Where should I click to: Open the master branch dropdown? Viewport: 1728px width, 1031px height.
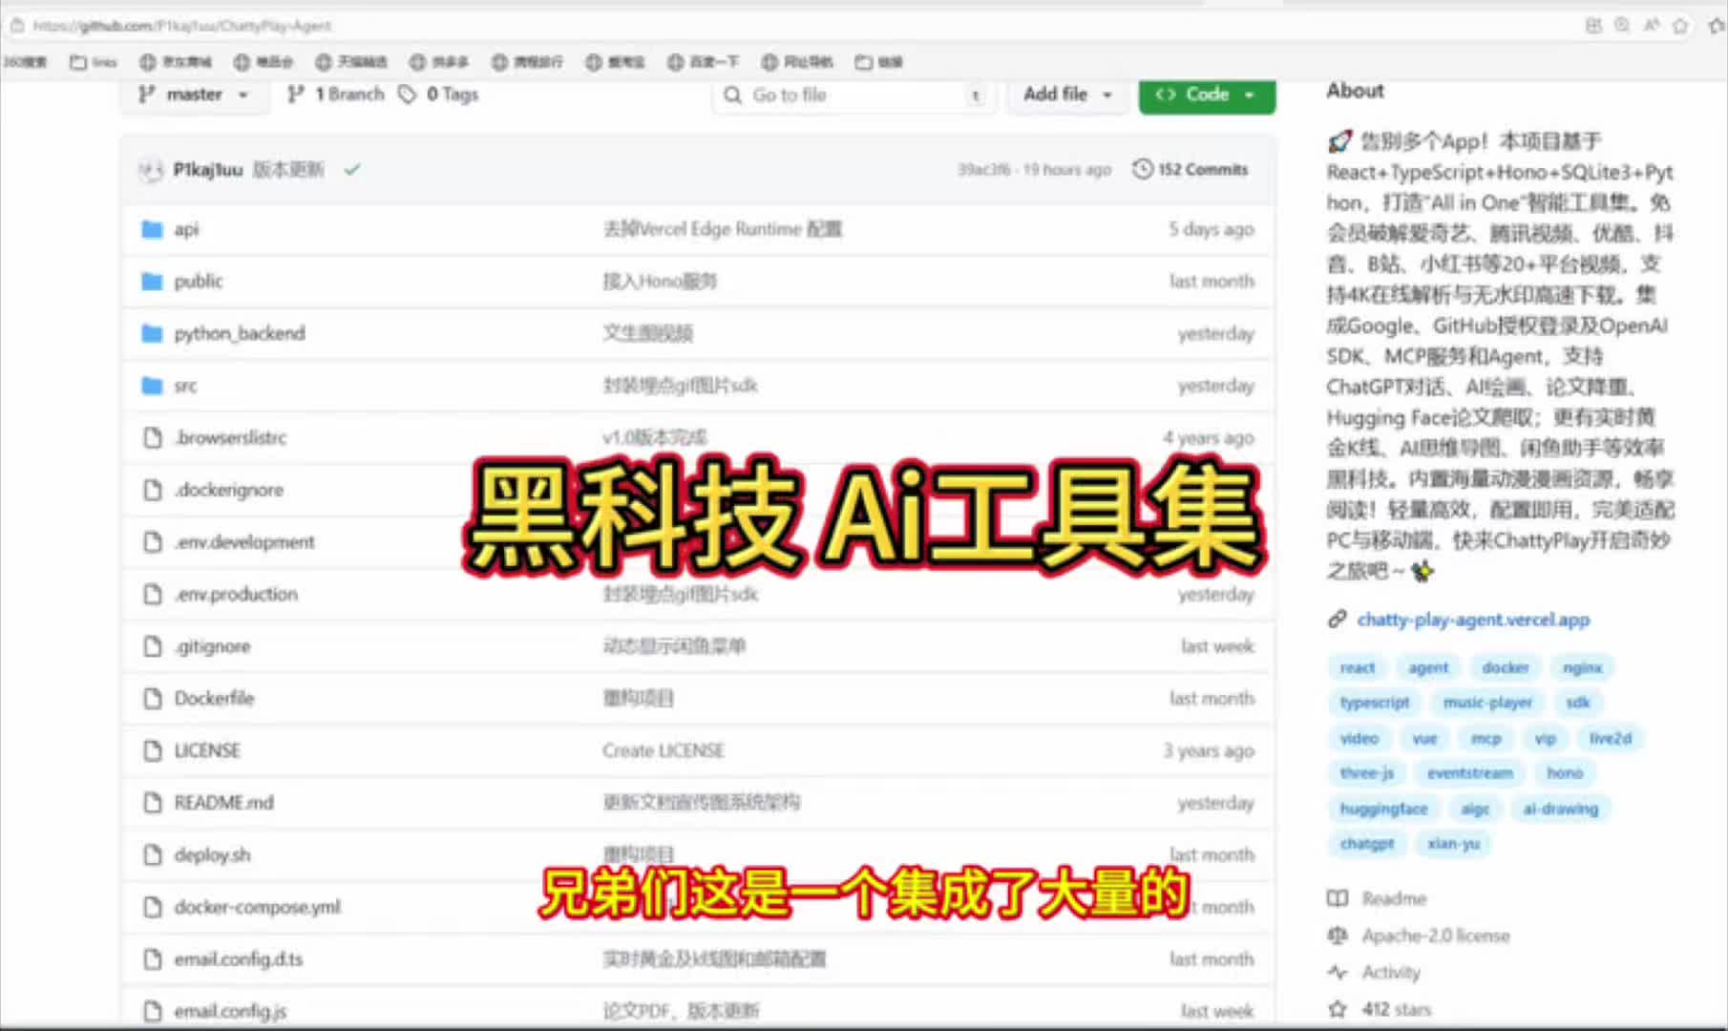tap(194, 95)
